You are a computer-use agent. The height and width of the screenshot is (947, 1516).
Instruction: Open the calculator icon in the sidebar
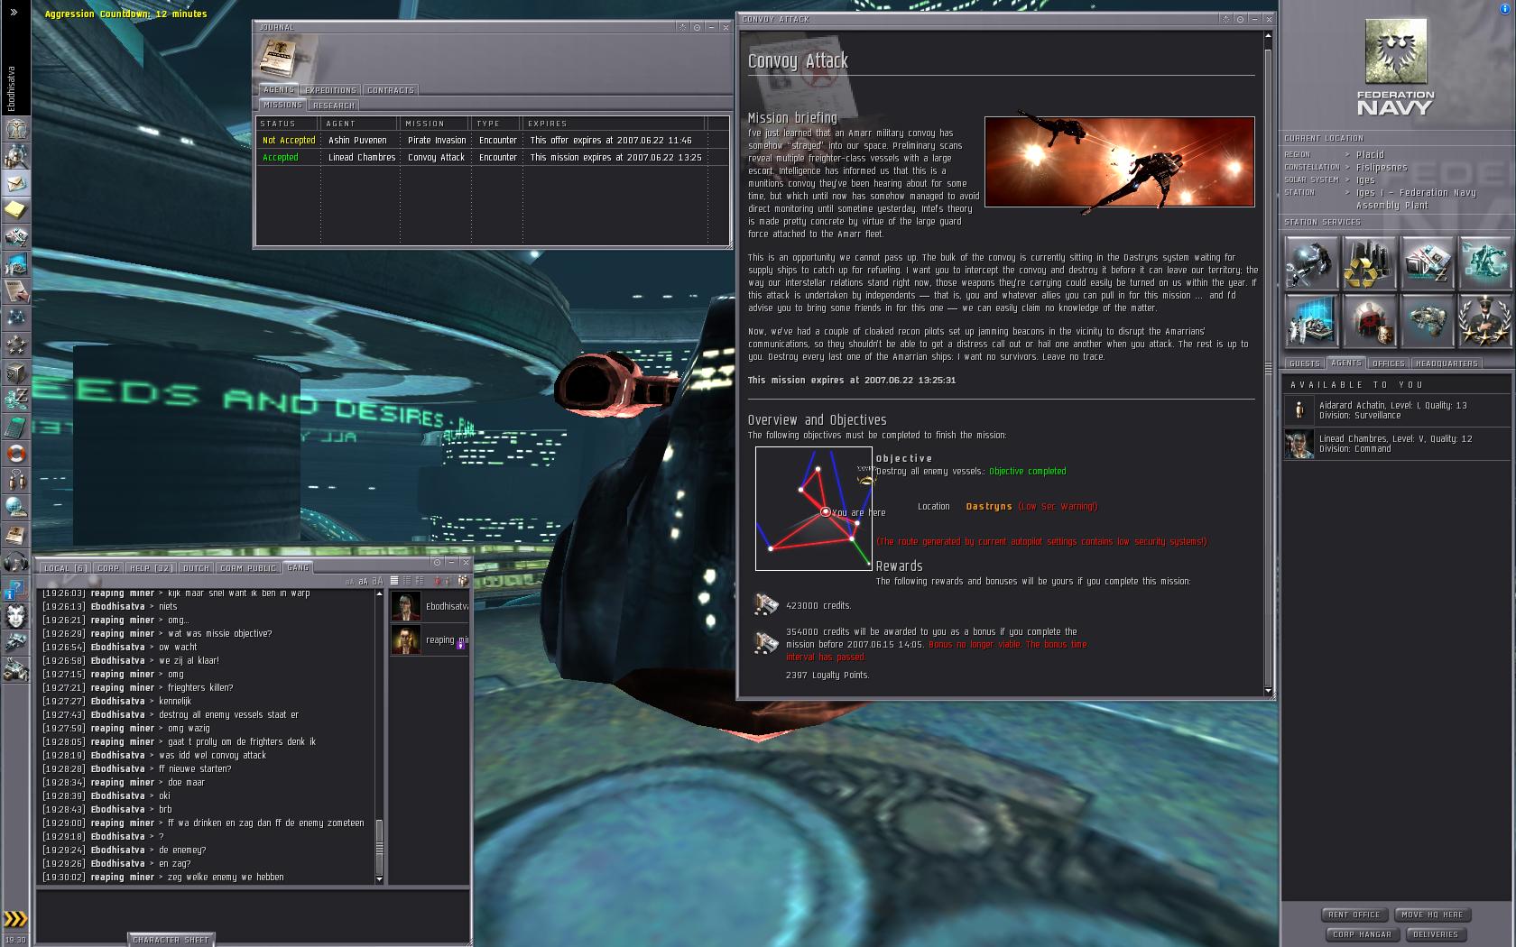pyautogui.click(x=16, y=427)
